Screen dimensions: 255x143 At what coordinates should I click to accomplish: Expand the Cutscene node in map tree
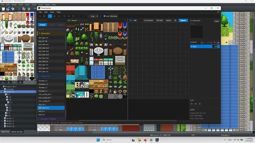[3, 89]
